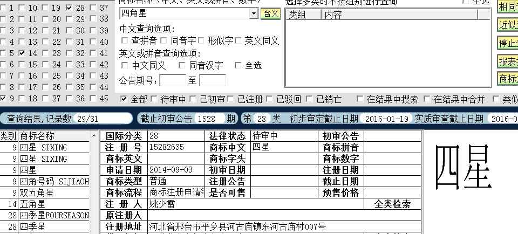Click registrant name 姚少雷
The image size is (518, 234).
[x=162, y=204]
